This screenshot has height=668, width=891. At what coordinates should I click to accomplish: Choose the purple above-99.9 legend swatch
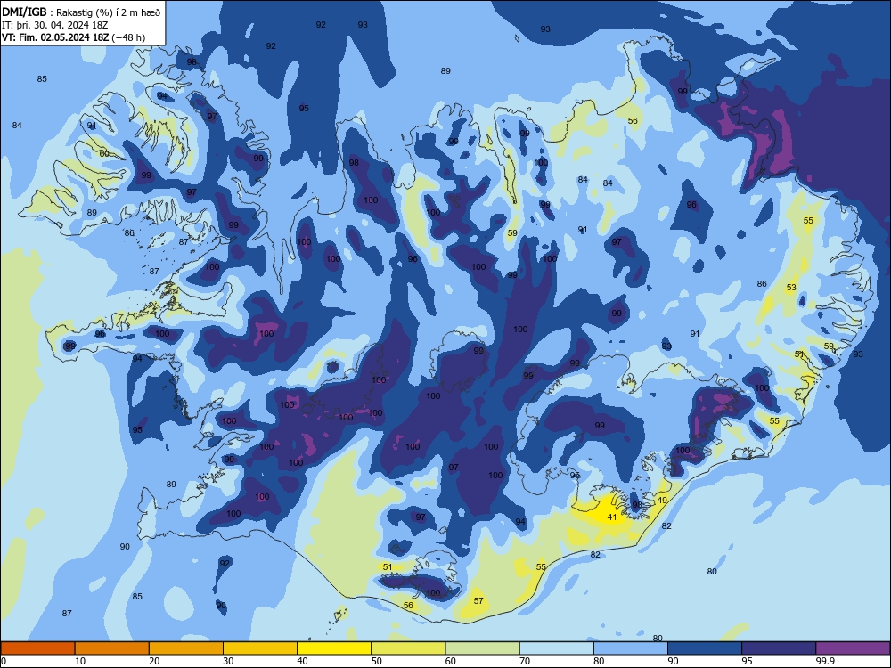(x=853, y=648)
